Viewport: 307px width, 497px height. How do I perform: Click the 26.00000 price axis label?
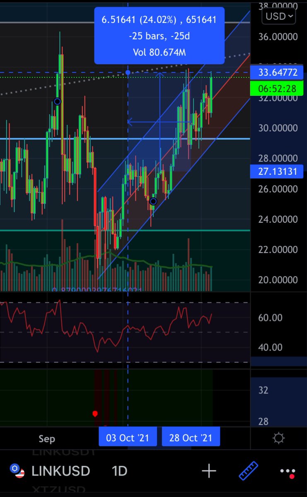pyautogui.click(x=278, y=189)
